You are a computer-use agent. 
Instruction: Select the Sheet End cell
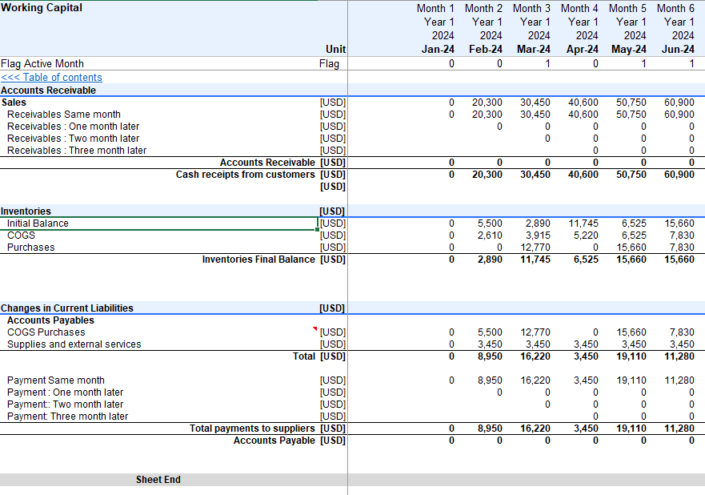click(x=158, y=480)
